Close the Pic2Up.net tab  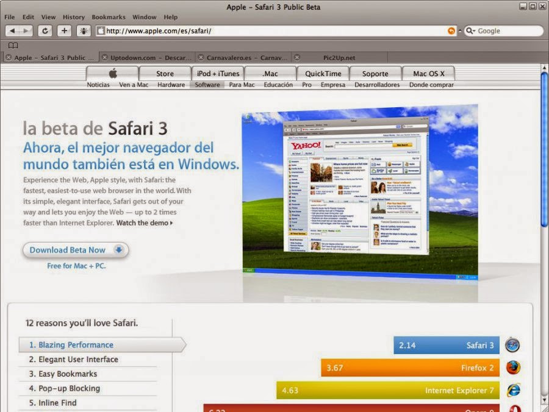tap(297, 57)
